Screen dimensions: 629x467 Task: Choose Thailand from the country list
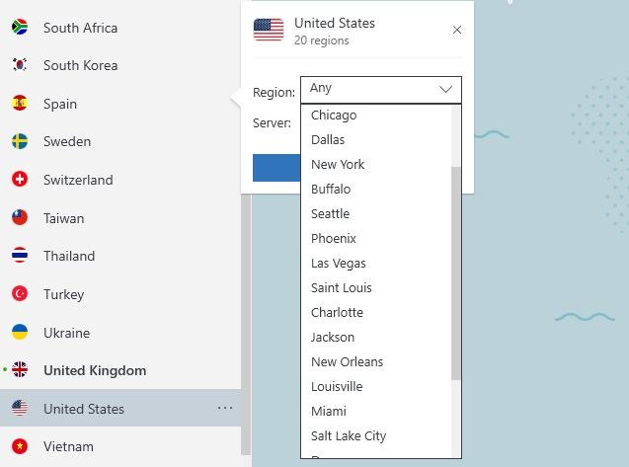[69, 256]
